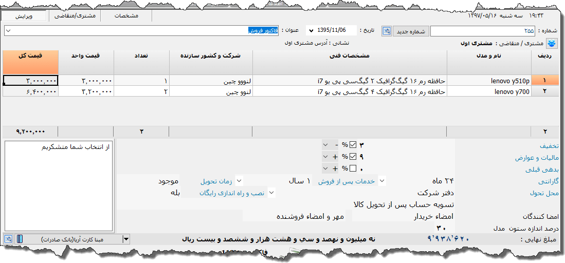Image resolution: width=565 pixels, height=263 pixels.
Task: Click the مهر و امضاء فروشنده field
Action: (x=310, y=216)
